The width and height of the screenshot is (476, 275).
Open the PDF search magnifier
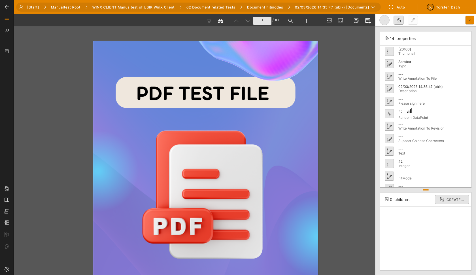click(290, 21)
